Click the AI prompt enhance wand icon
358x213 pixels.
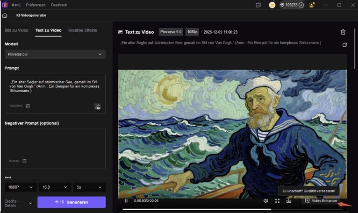[98, 106]
